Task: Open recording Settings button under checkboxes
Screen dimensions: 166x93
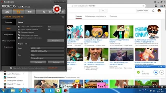Action: (x=56, y=41)
